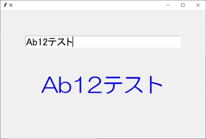This screenshot has height=139, width=206.
Task: Place cursor on black 'A' in entry field
Action: (29, 42)
